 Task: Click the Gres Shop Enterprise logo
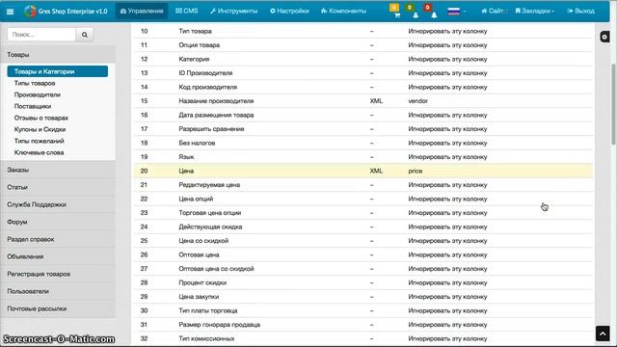pyautogui.click(x=66, y=11)
